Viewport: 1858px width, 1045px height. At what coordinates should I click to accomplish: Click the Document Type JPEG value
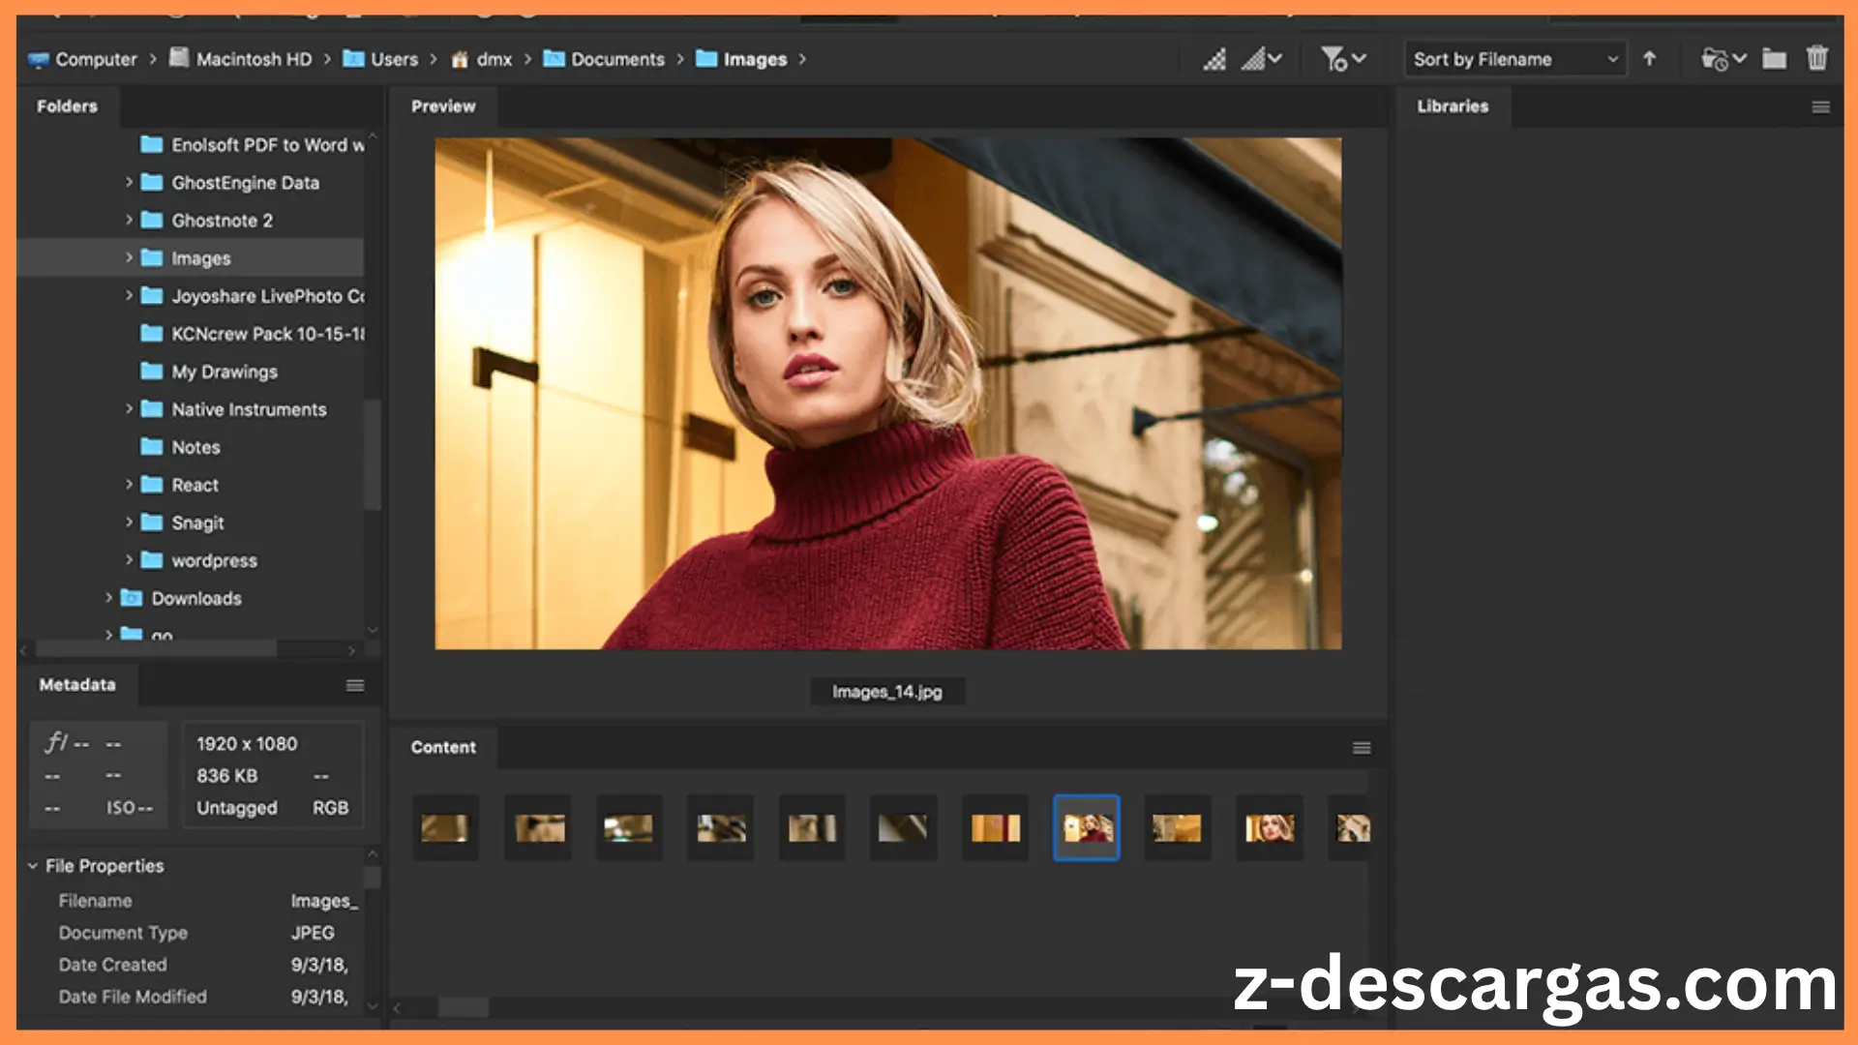click(313, 934)
